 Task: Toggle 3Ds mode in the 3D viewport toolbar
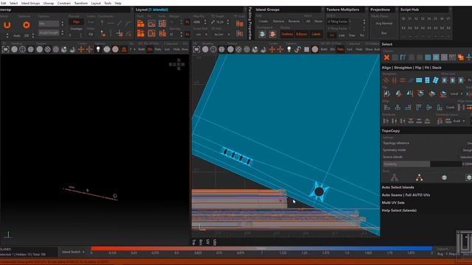click(150, 49)
